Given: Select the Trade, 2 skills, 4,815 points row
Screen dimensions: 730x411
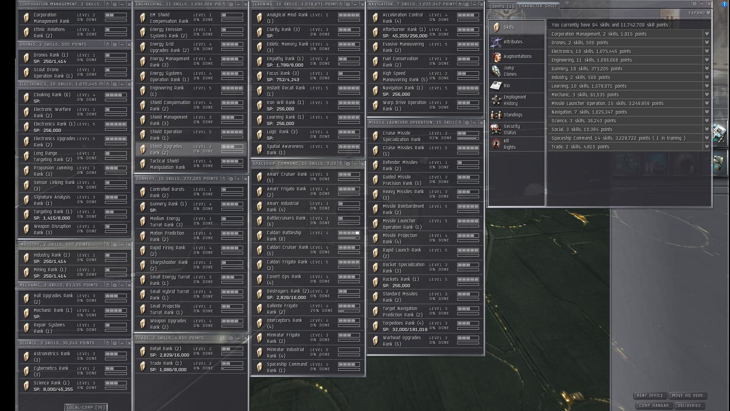Looking at the screenshot, I should point(629,147).
